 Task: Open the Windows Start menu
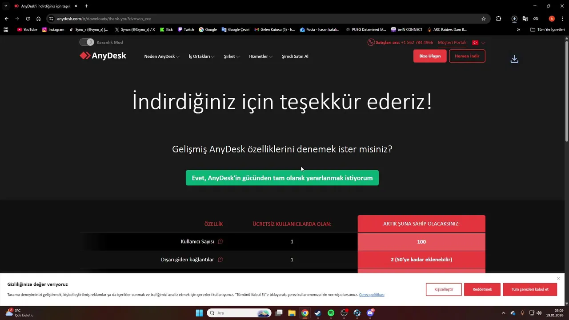point(199,313)
